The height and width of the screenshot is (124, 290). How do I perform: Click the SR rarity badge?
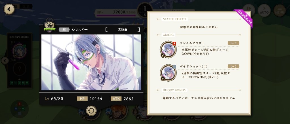(x=64, y=30)
